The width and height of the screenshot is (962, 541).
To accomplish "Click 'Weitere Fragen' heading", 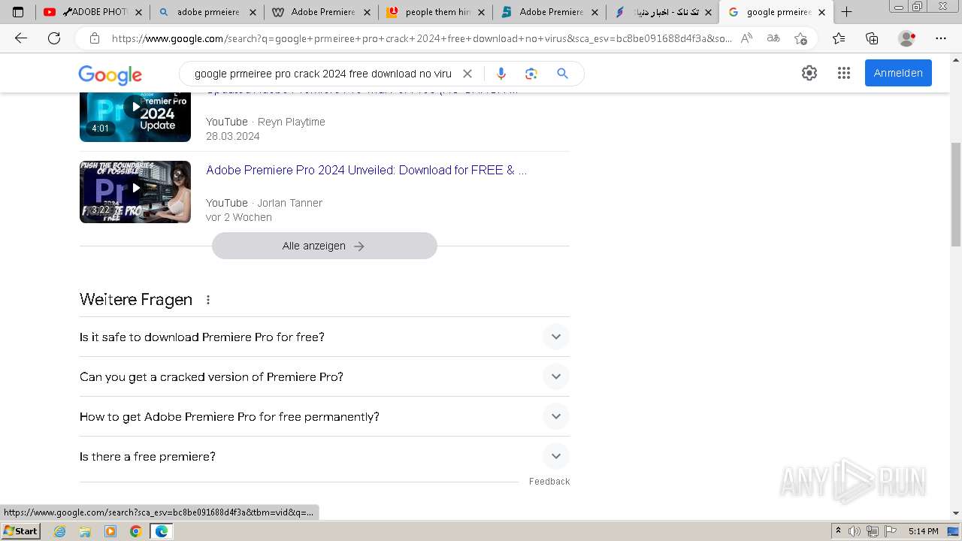I will click(136, 300).
